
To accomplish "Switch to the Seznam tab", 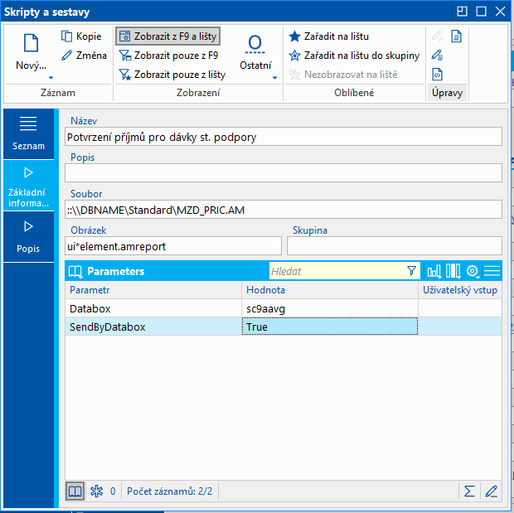I will [28, 133].
